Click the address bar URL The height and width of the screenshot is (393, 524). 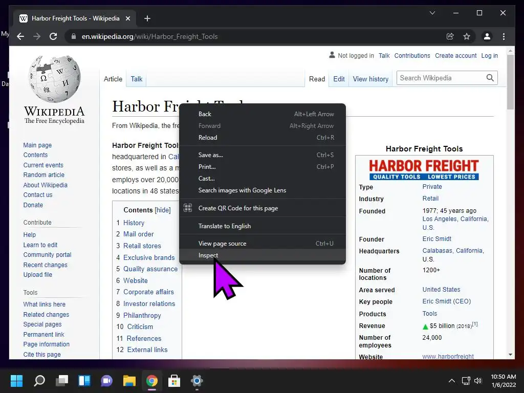point(150,36)
